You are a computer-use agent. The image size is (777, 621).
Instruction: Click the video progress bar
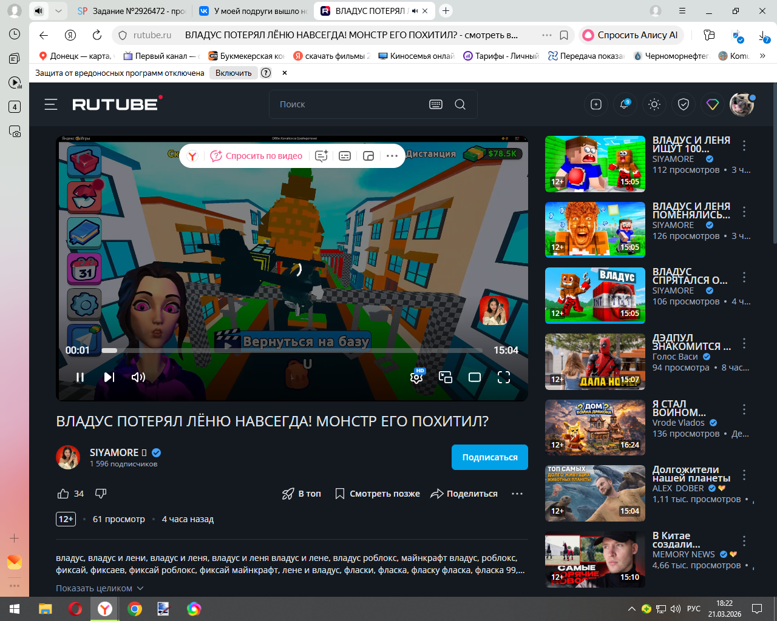point(292,351)
